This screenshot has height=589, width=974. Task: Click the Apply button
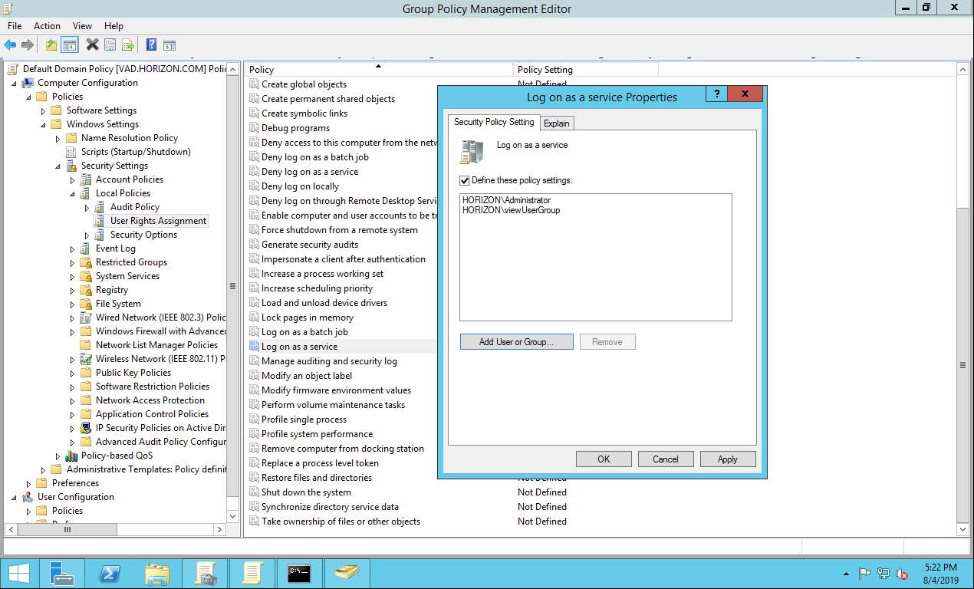point(727,459)
